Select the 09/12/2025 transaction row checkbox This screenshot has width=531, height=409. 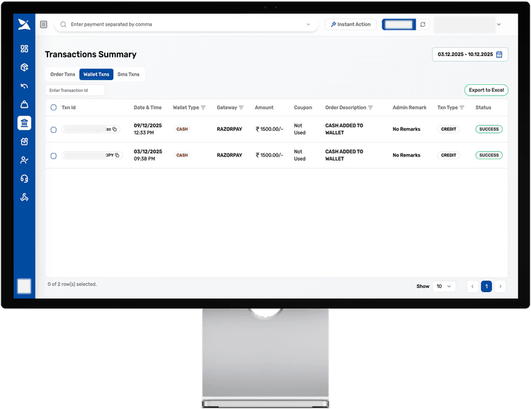[x=53, y=129]
